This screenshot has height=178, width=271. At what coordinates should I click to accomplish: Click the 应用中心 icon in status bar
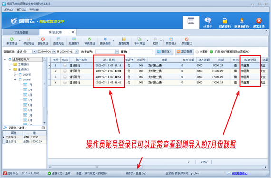pyautogui.click(x=5, y=173)
